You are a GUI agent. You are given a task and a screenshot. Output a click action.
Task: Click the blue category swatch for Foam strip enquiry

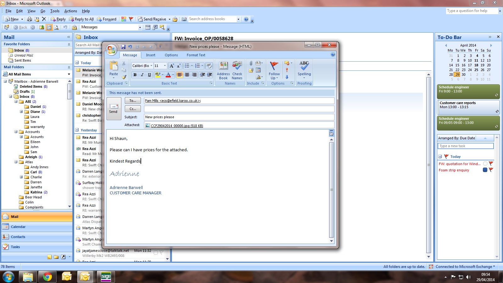485,170
